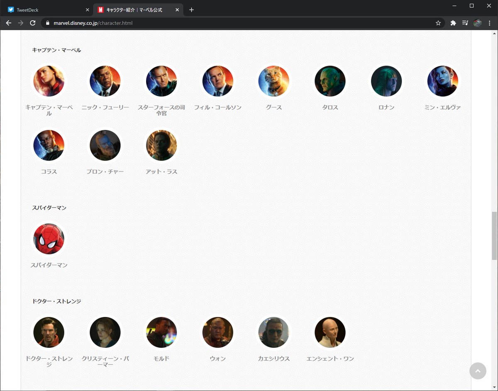Click the Ancient One character icon

pos(330,332)
